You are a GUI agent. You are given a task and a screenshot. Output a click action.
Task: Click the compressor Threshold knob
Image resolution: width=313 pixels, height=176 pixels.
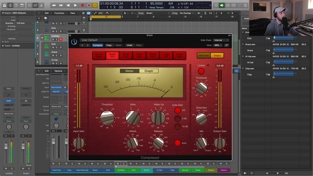coord(107,118)
